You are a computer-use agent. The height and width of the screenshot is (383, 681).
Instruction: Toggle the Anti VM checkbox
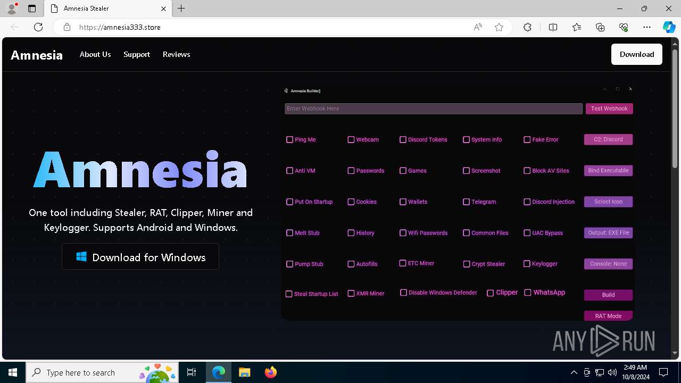(289, 171)
